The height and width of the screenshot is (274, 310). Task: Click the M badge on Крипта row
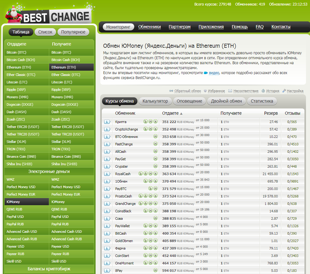click(150, 122)
